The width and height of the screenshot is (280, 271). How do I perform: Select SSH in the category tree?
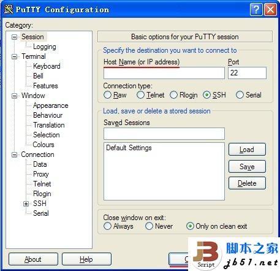click(x=40, y=204)
